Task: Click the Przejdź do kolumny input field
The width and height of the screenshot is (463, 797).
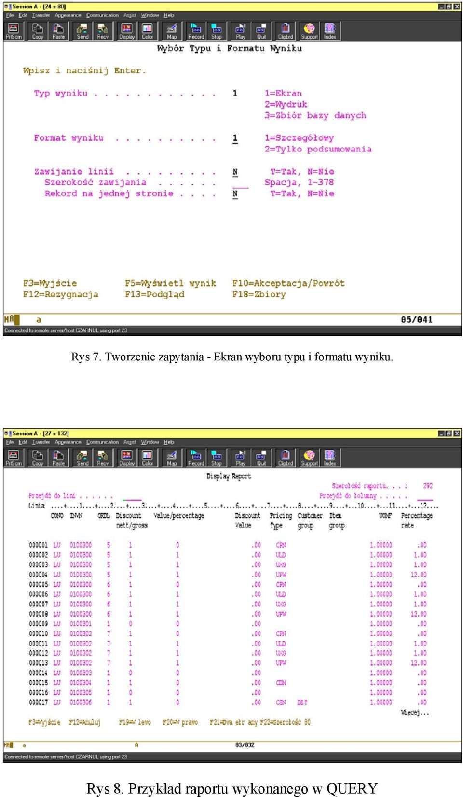Action: coord(425,496)
